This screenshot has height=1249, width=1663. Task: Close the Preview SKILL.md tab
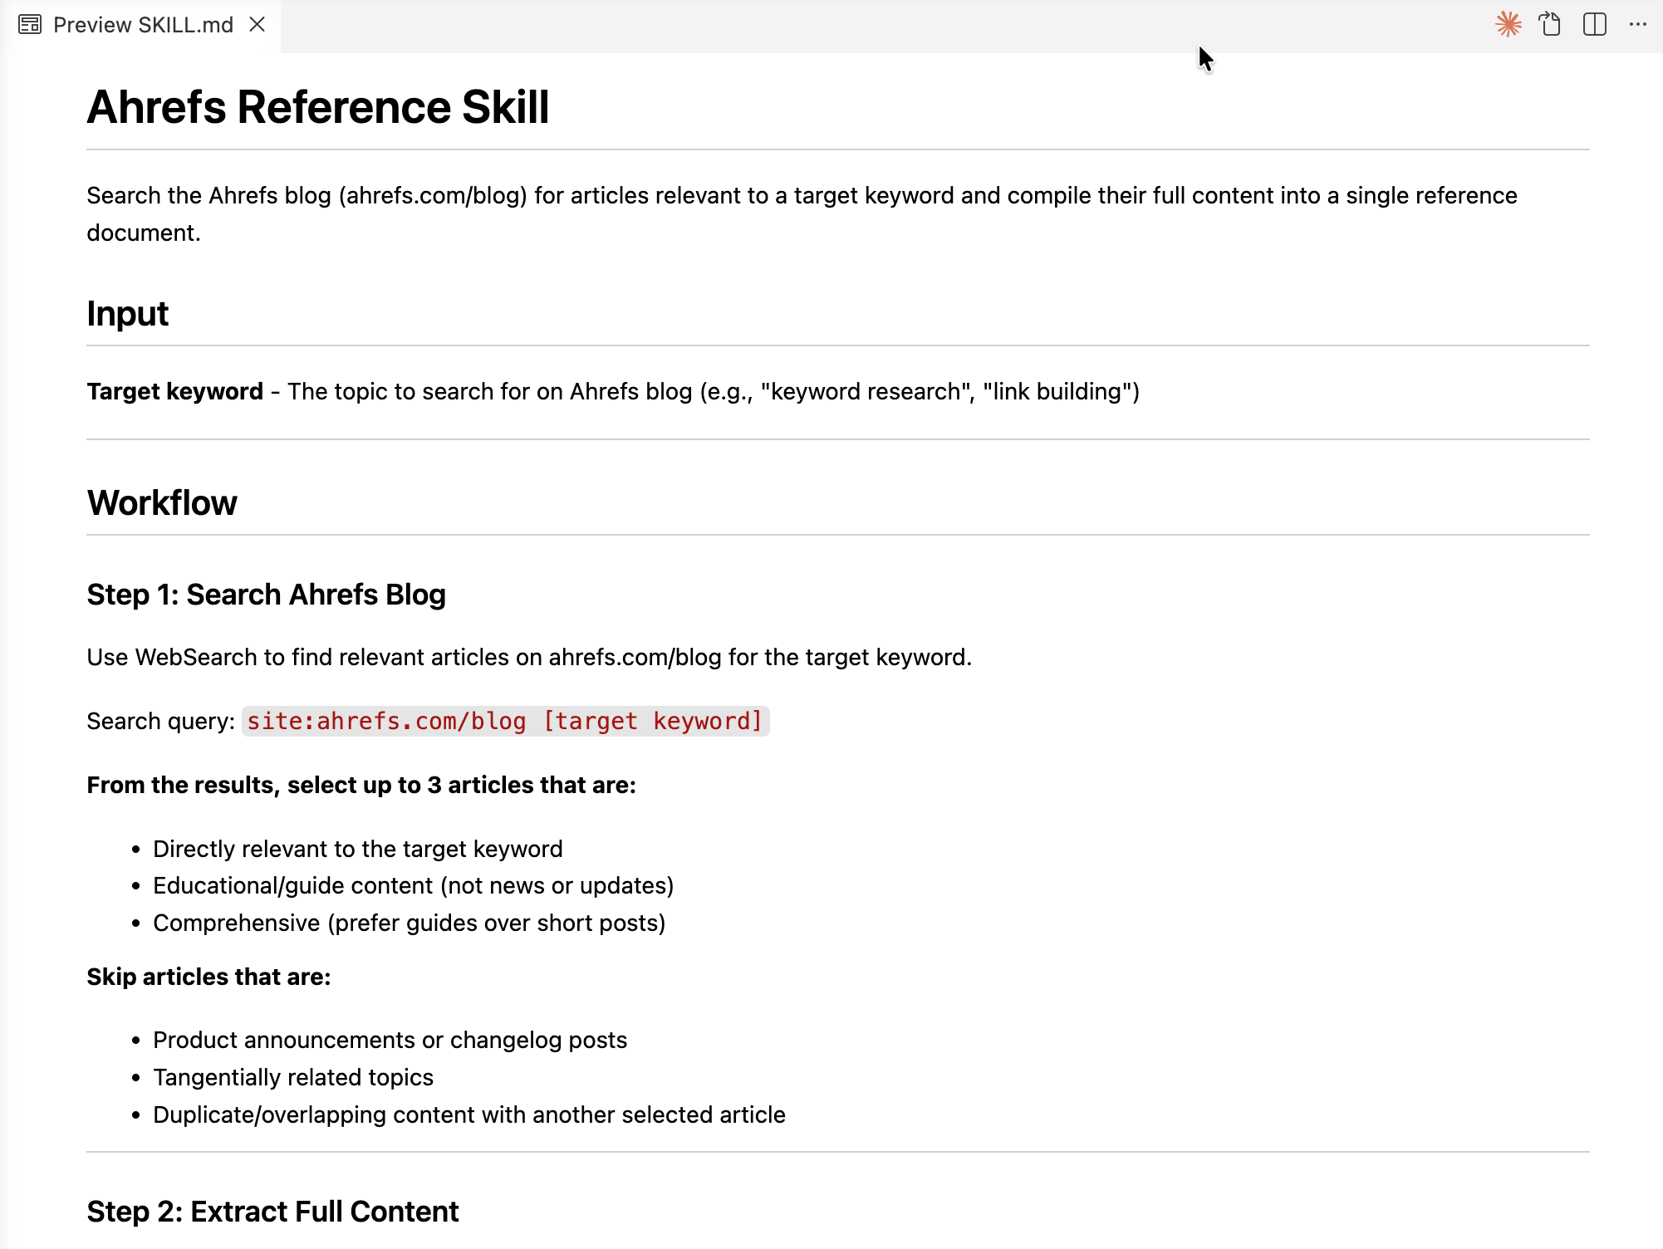(257, 24)
